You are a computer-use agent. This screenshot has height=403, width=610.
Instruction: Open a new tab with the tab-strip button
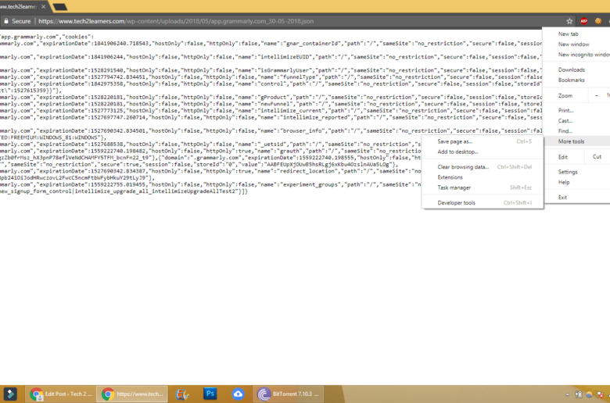click(60, 6)
